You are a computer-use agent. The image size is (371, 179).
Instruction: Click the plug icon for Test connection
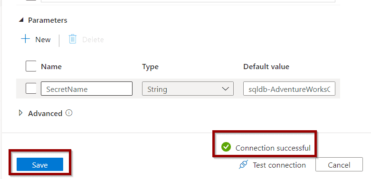(x=244, y=164)
